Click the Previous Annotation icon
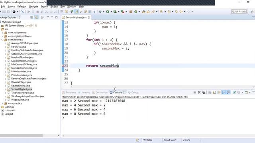The image size is (255, 143). 169,12
